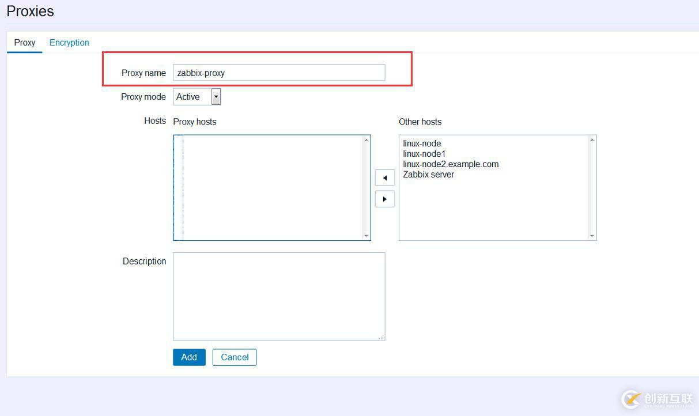Viewport: 699px width, 416px height.
Task: Click Proxy hosts list scroll down arrow
Action: click(366, 236)
